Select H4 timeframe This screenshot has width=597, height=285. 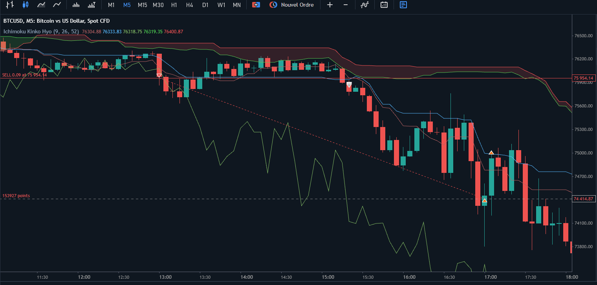click(190, 5)
